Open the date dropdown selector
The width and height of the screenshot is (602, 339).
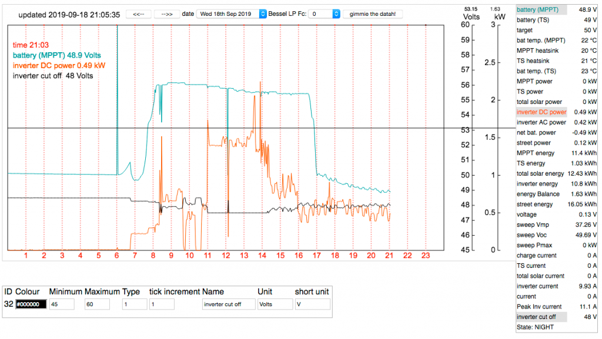[x=231, y=14]
